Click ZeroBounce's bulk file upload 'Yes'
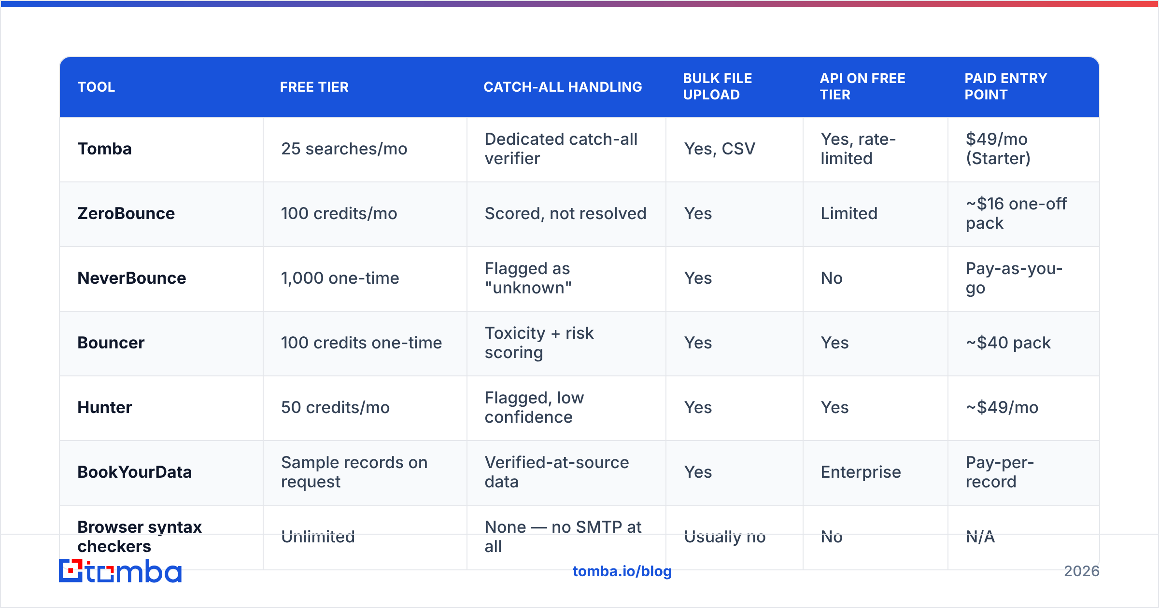This screenshot has height=608, width=1159. point(698,213)
